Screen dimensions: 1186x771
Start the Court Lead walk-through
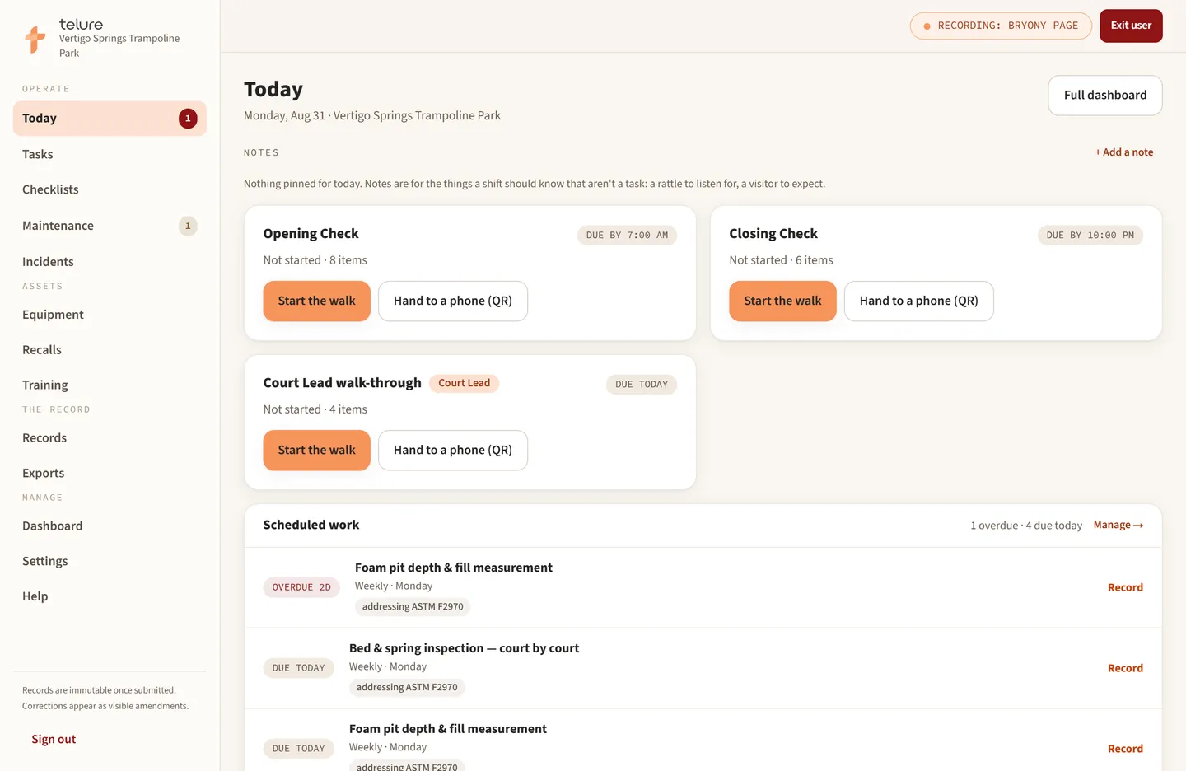[317, 451]
